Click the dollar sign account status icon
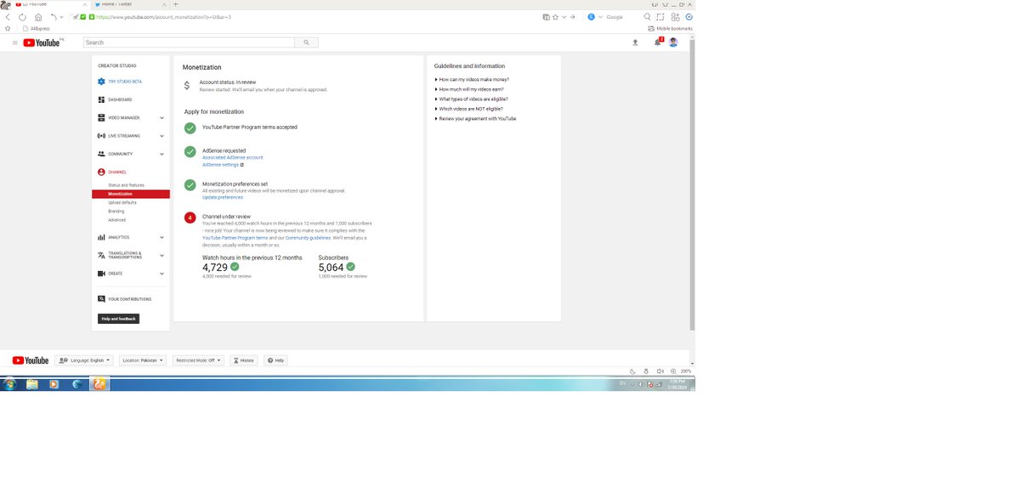 tap(188, 85)
